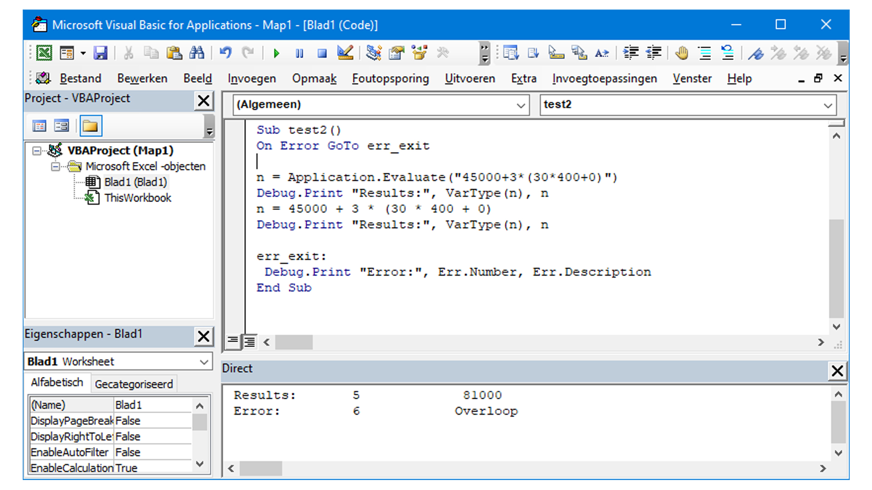Image resolution: width=872 pixels, height=490 pixels.
Task: Open Object Browser toolbar icon
Action: [419, 53]
